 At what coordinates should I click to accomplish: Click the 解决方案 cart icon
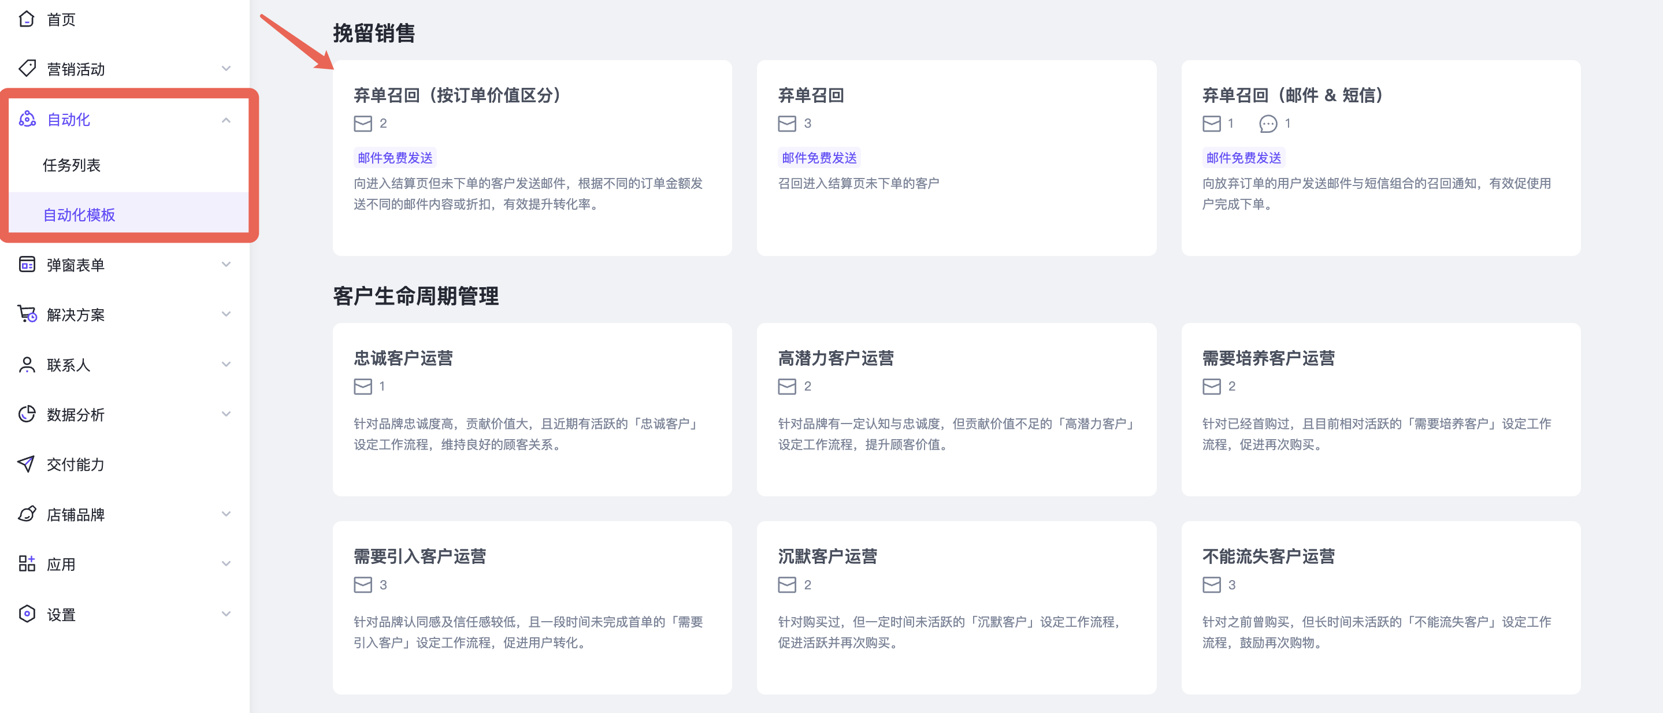click(27, 314)
